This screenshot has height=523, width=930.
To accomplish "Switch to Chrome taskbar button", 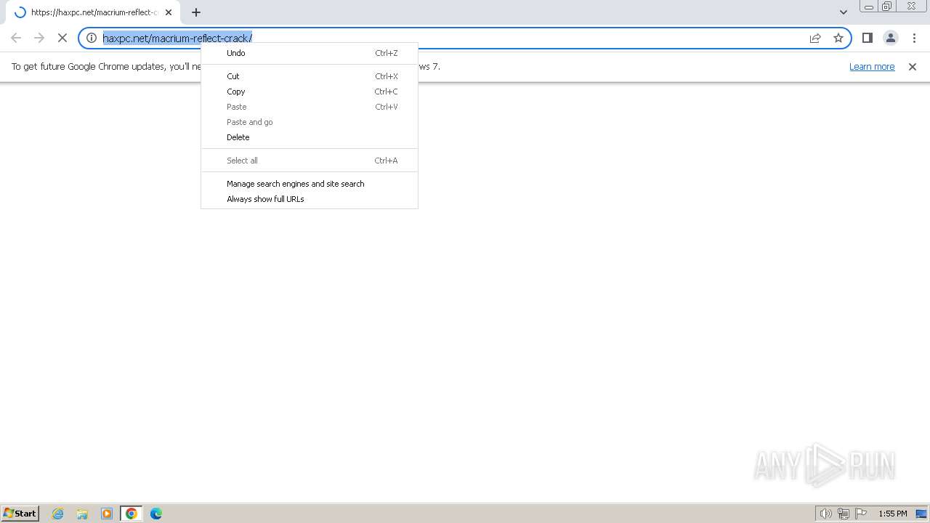I will pyautogui.click(x=132, y=514).
